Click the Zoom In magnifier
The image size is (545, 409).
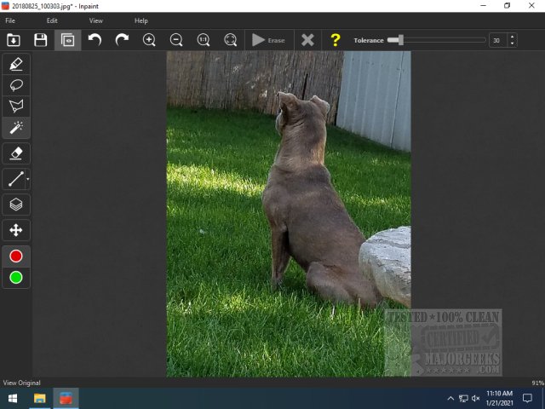click(149, 40)
